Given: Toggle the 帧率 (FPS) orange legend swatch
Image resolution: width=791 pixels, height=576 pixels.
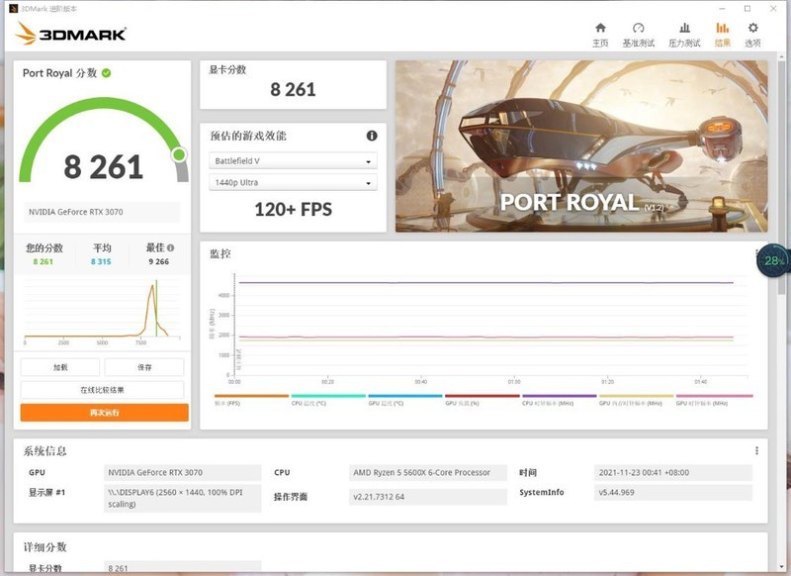Looking at the screenshot, I should (251, 396).
